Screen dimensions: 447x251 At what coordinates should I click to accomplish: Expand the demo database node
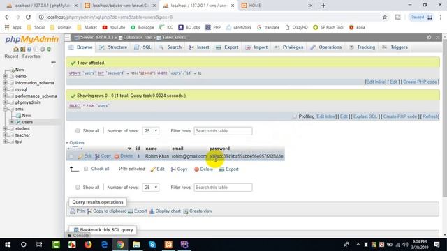[x=5, y=76]
